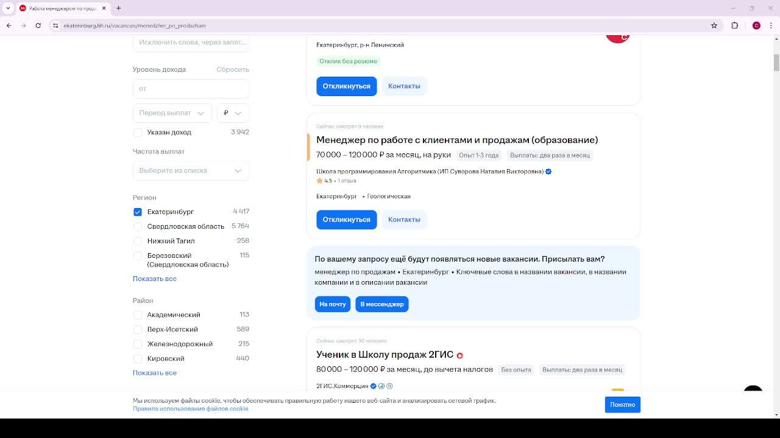The image size is (780, 438).
Task: Click the Опыт 1-3 года tag
Action: 479,155
